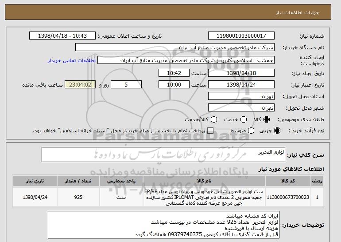The width and height of the screenshot is (341, 242).
Task: Click the row number cell 1
Action: (x=317, y=197)
